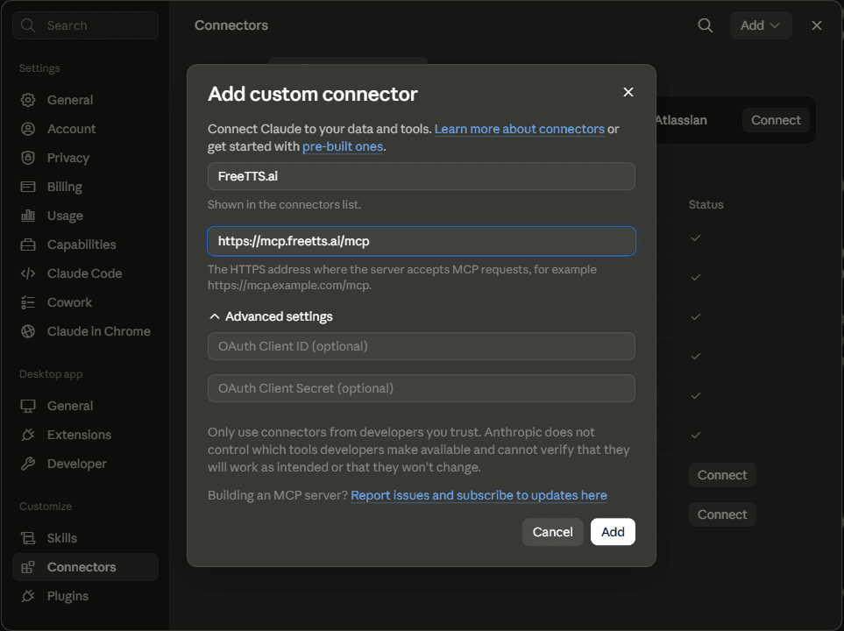The width and height of the screenshot is (844, 631).
Task: Go to the Skills page
Action: (85, 538)
